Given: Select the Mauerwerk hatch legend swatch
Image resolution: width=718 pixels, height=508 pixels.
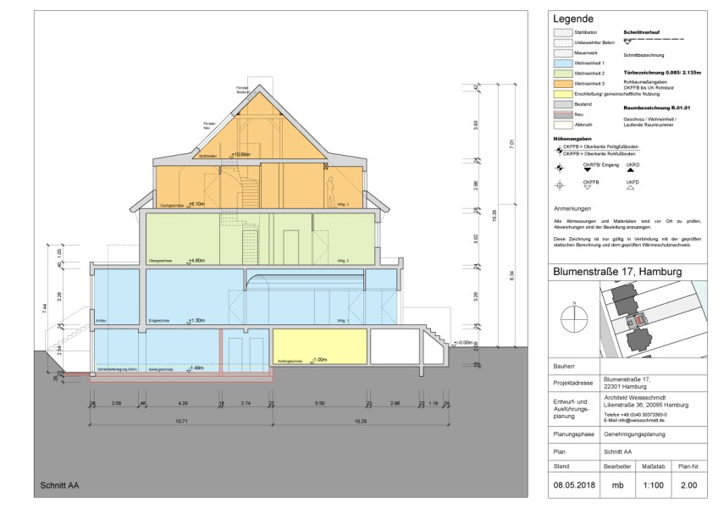Looking at the screenshot, I should pos(563,53).
